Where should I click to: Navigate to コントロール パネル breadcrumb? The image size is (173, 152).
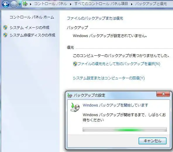click(51, 4)
